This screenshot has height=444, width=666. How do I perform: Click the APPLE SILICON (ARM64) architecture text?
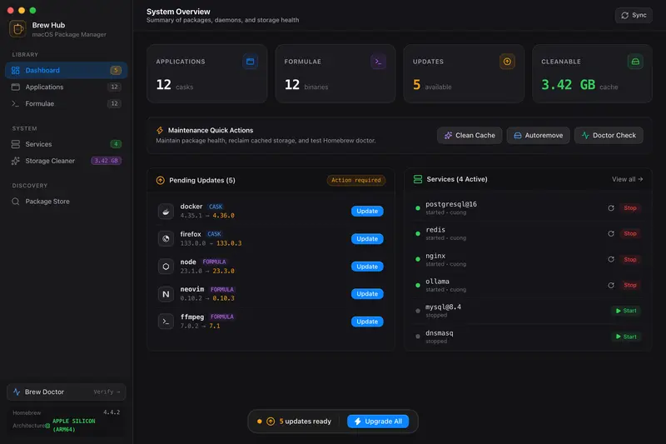point(73,426)
